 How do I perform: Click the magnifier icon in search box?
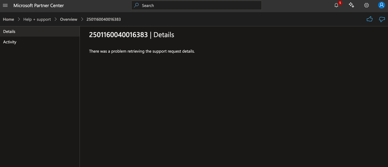click(136, 5)
